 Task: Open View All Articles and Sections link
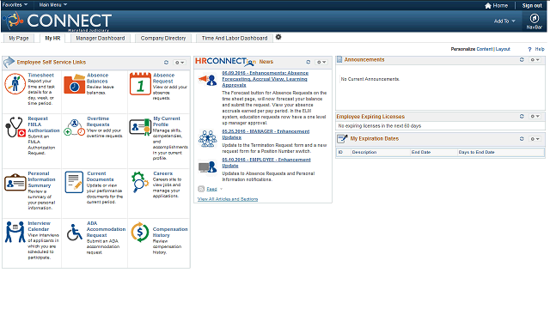(228, 199)
